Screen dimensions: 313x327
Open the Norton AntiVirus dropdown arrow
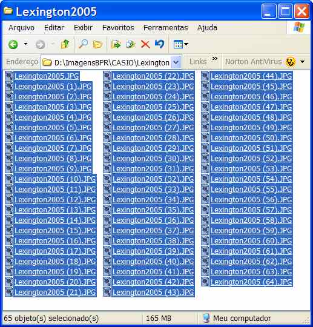pyautogui.click(x=302, y=62)
